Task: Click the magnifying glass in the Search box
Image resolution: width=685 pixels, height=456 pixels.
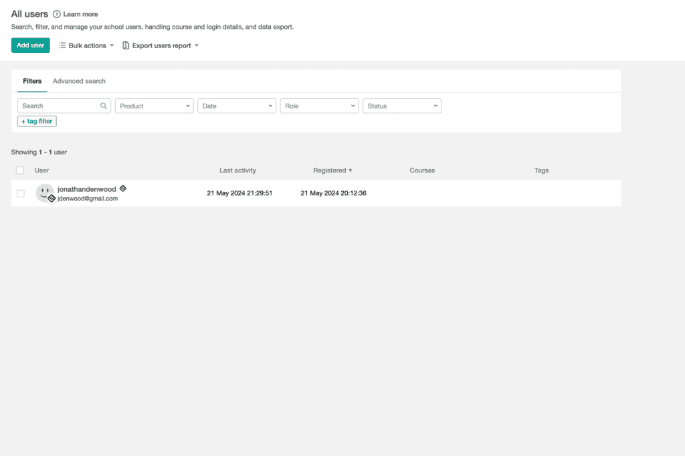Action: coord(103,106)
